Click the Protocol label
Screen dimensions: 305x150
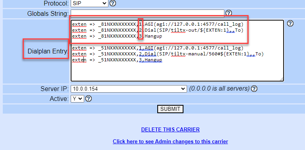(x=56, y=3)
